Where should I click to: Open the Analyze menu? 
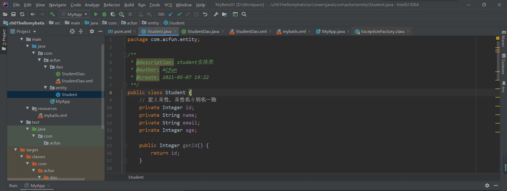(x=92, y=5)
